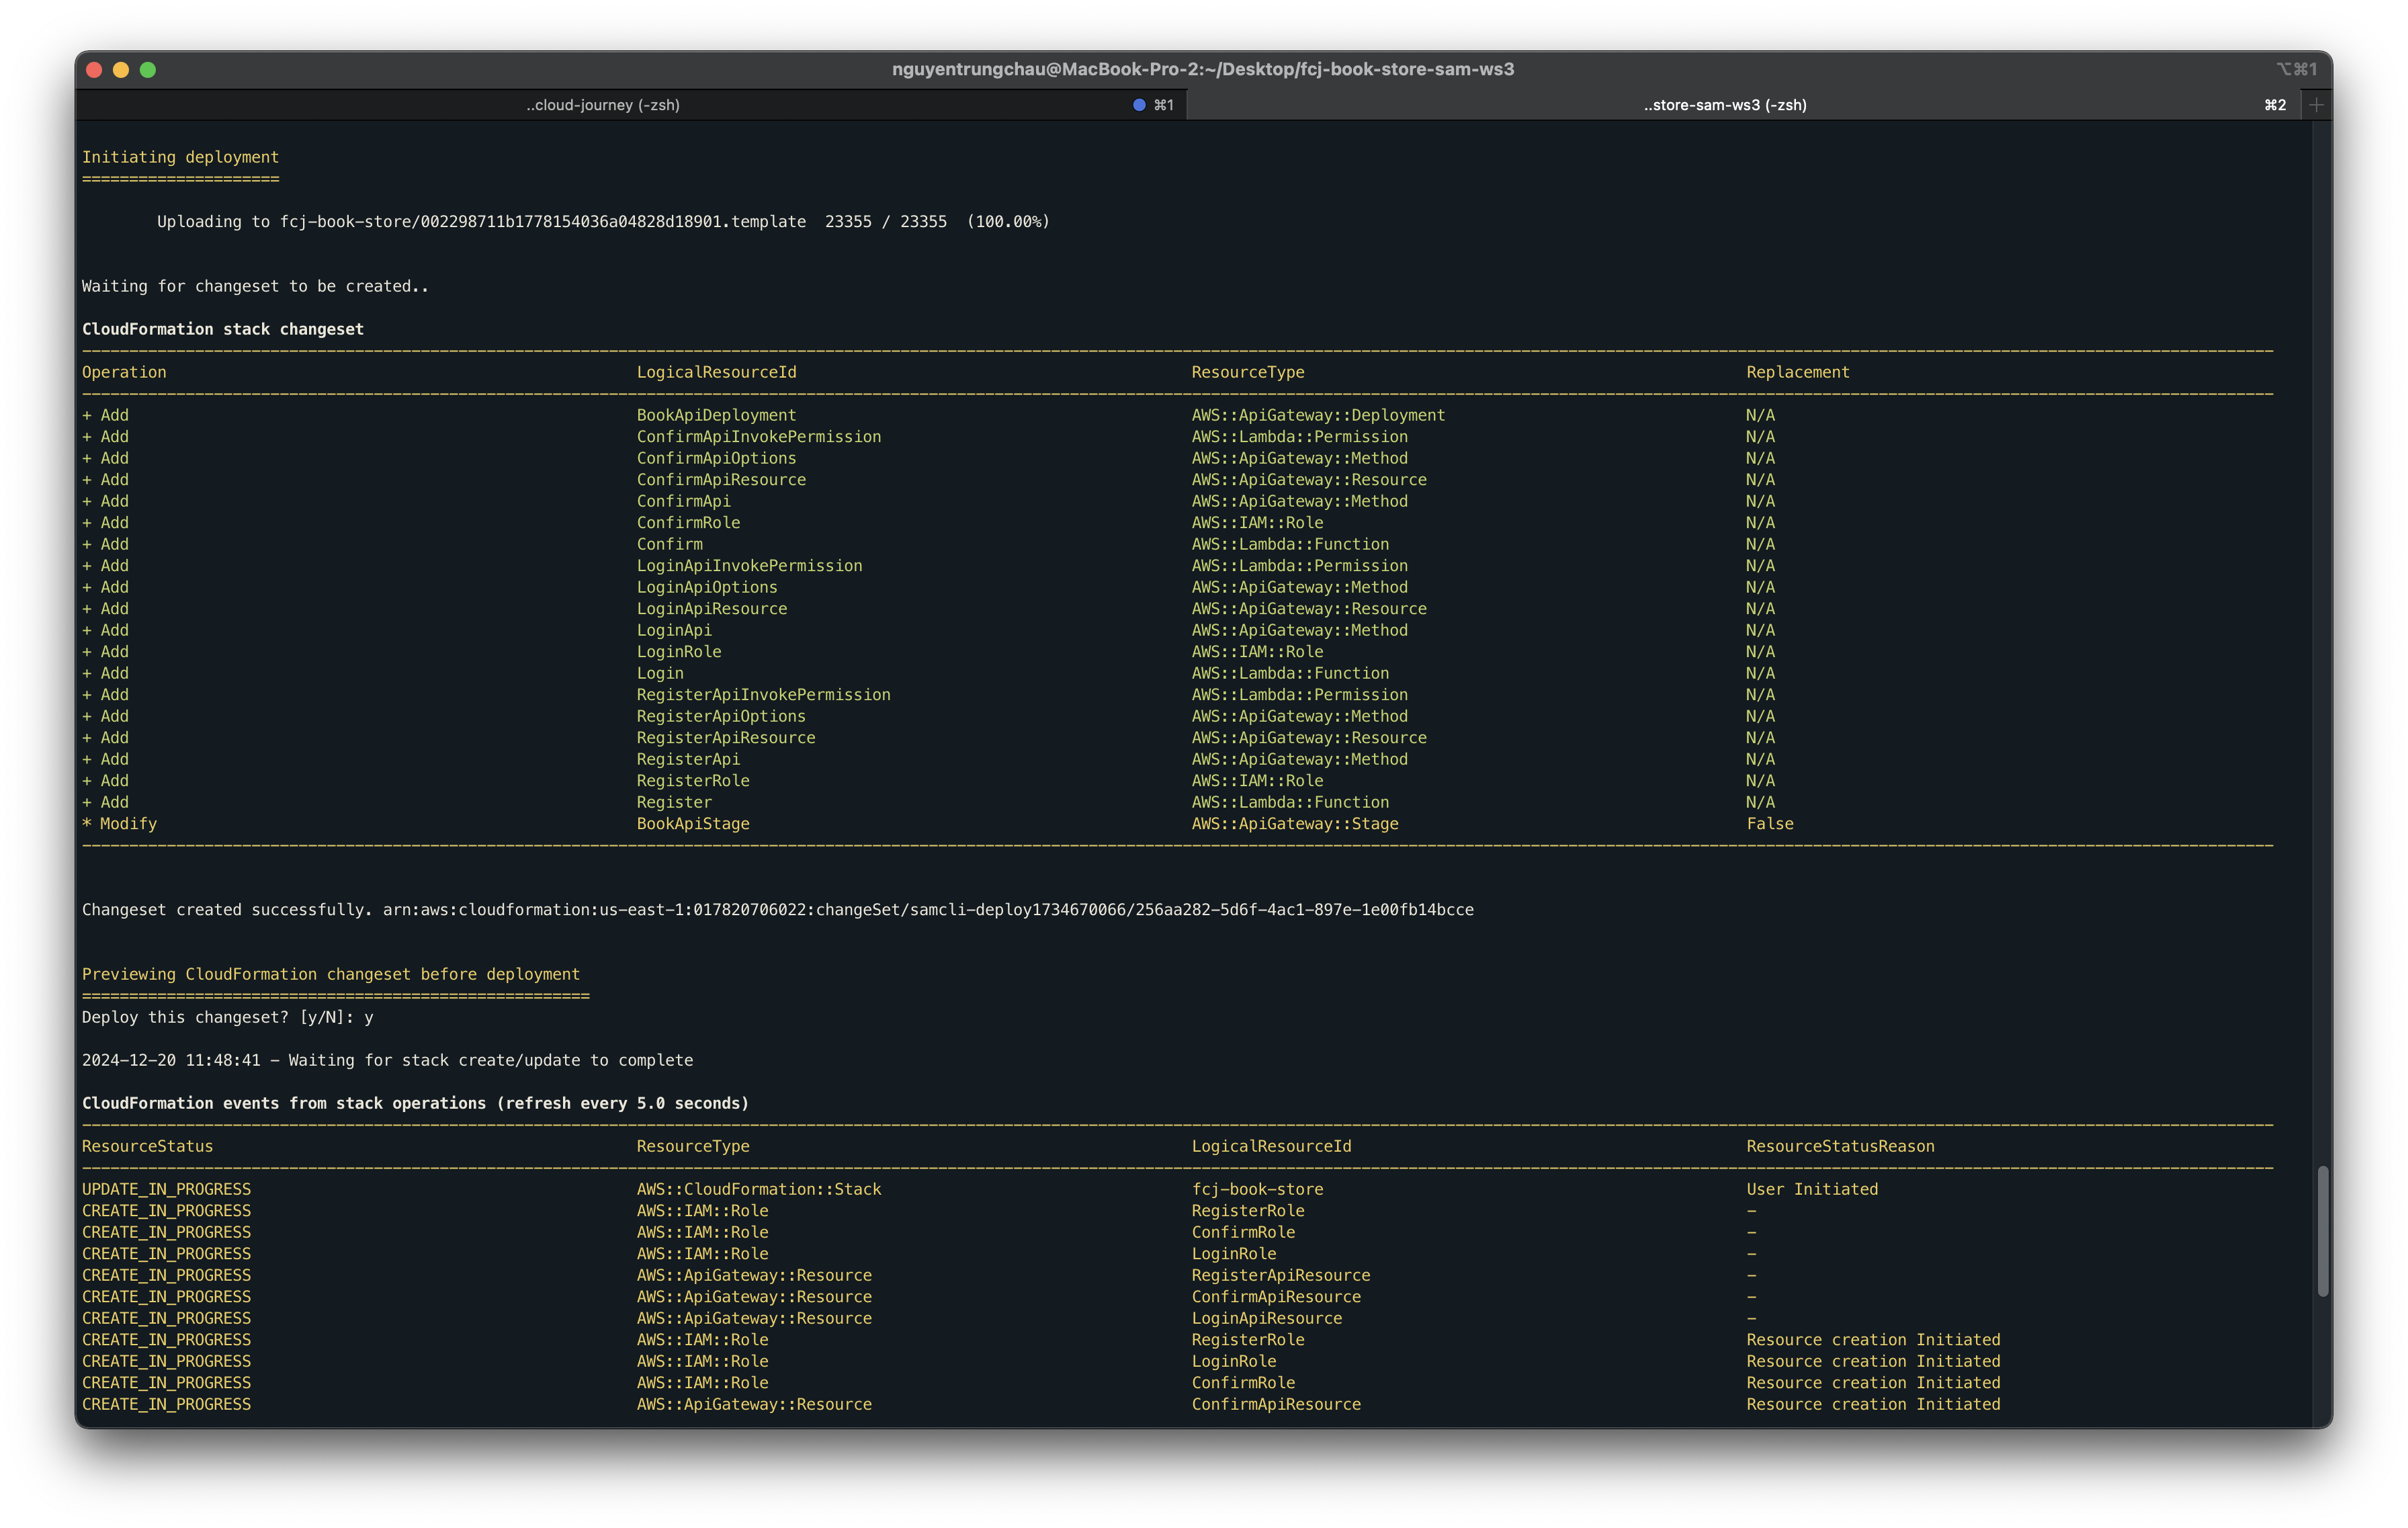
Task: Select the Operation column header
Action: 124,370
